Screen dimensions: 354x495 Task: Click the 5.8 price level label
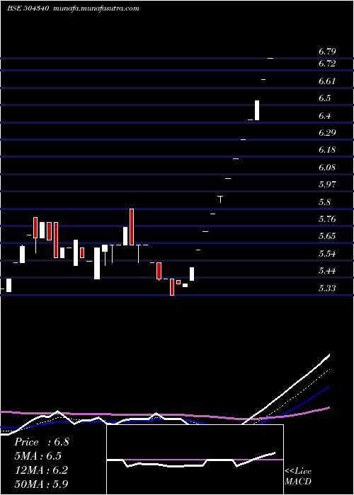coord(325,202)
